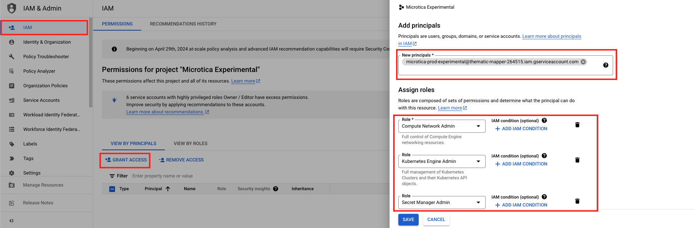This screenshot has height=228, width=695.
Task: Switch to Recommendations History tab
Action: click(183, 24)
